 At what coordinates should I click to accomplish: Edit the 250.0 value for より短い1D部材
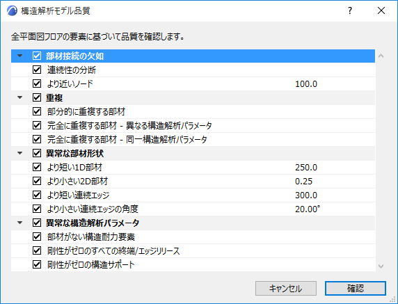click(306, 168)
